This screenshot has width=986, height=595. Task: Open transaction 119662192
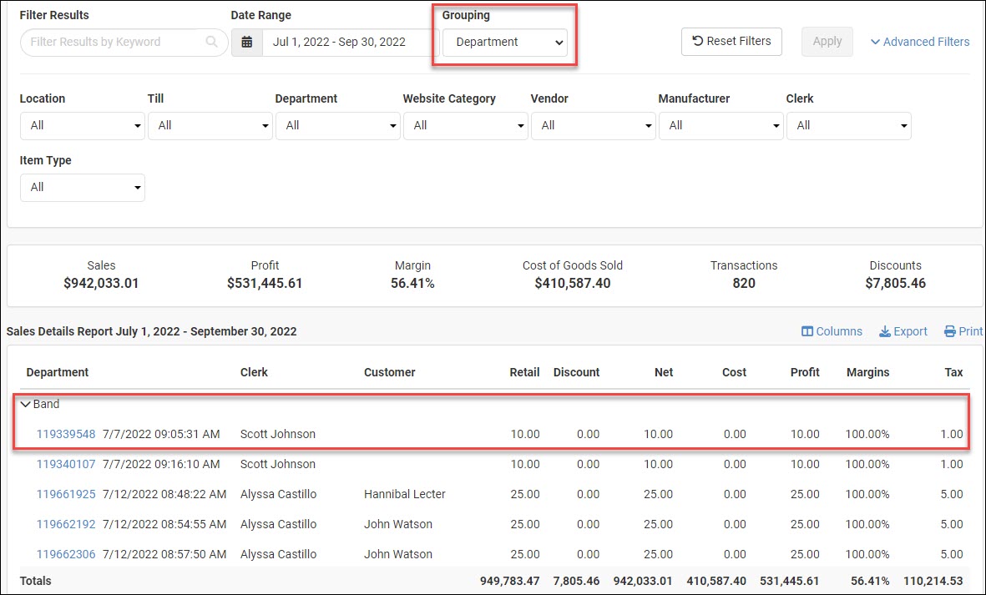tap(66, 525)
